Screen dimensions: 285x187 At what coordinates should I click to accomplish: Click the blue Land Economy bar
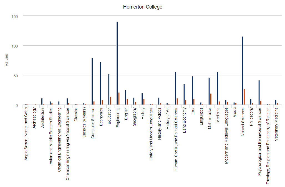184,94
